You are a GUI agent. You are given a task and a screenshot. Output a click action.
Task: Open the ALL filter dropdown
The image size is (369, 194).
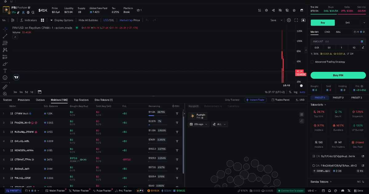(x=219, y=124)
